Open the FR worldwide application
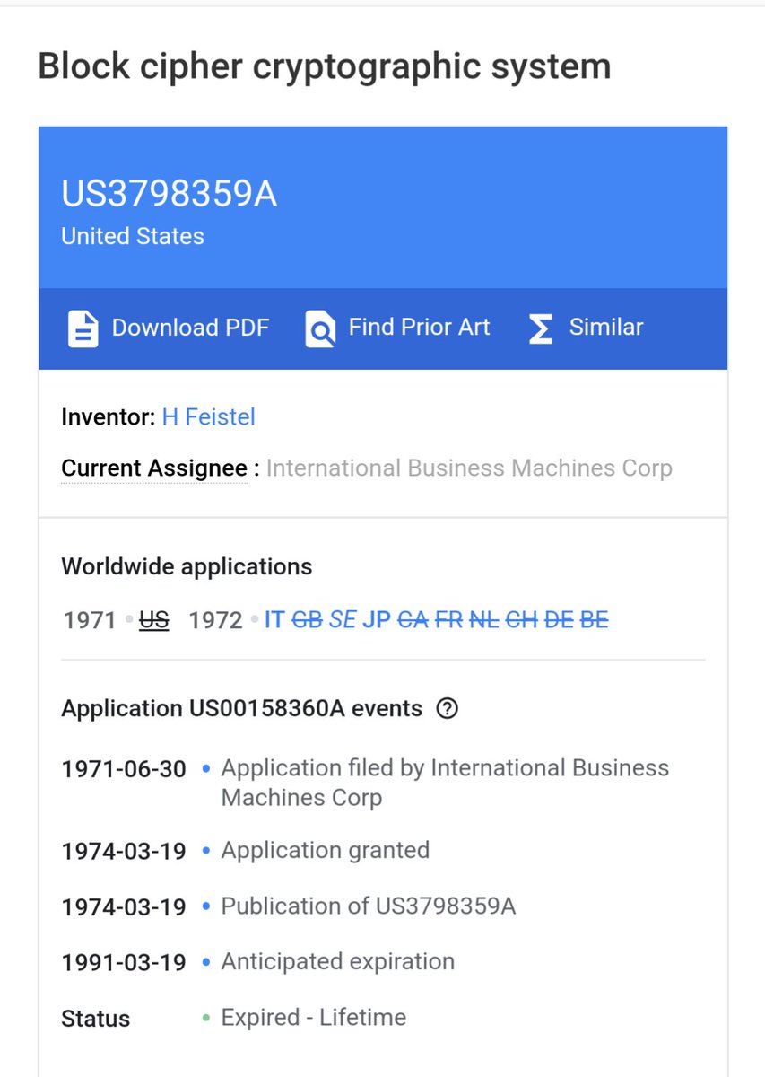The image size is (765, 1077). coord(448,620)
